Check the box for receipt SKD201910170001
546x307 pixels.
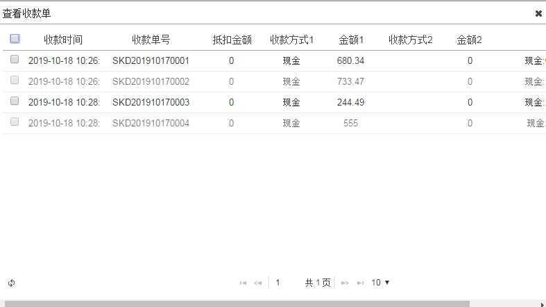coord(15,60)
